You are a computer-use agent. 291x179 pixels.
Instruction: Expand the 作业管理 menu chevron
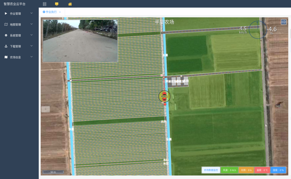coord(32,13)
